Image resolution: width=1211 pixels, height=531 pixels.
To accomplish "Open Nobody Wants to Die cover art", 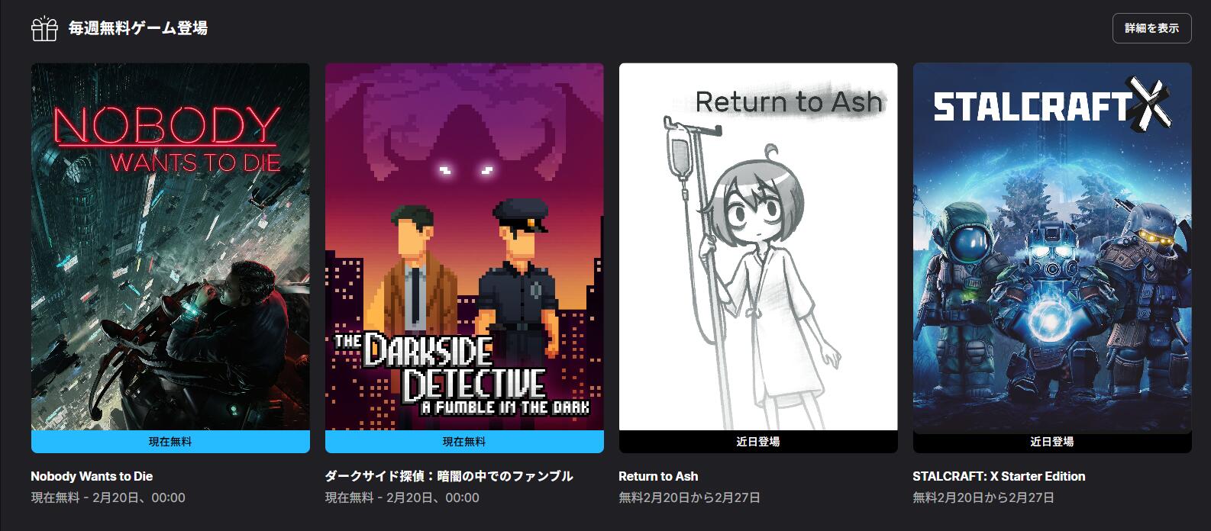I will click(x=170, y=246).
